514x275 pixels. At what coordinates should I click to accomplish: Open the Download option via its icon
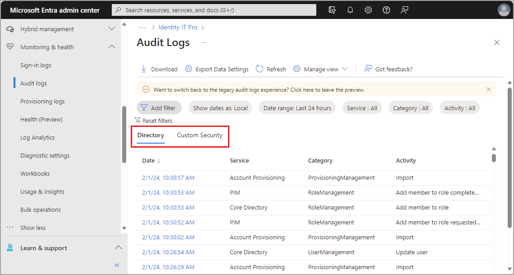(144, 69)
